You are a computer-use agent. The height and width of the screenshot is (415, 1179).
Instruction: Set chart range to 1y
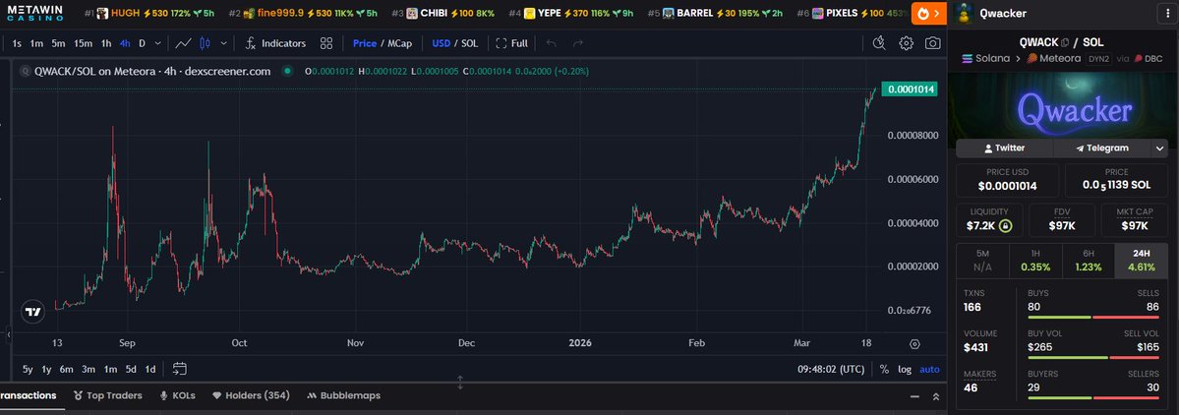click(x=46, y=369)
